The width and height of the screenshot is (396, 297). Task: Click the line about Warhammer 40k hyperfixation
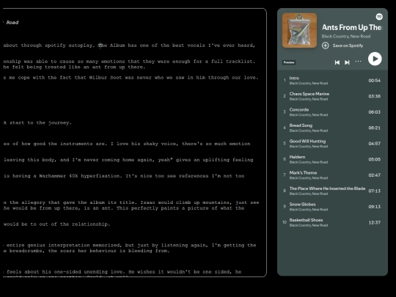click(x=124, y=176)
